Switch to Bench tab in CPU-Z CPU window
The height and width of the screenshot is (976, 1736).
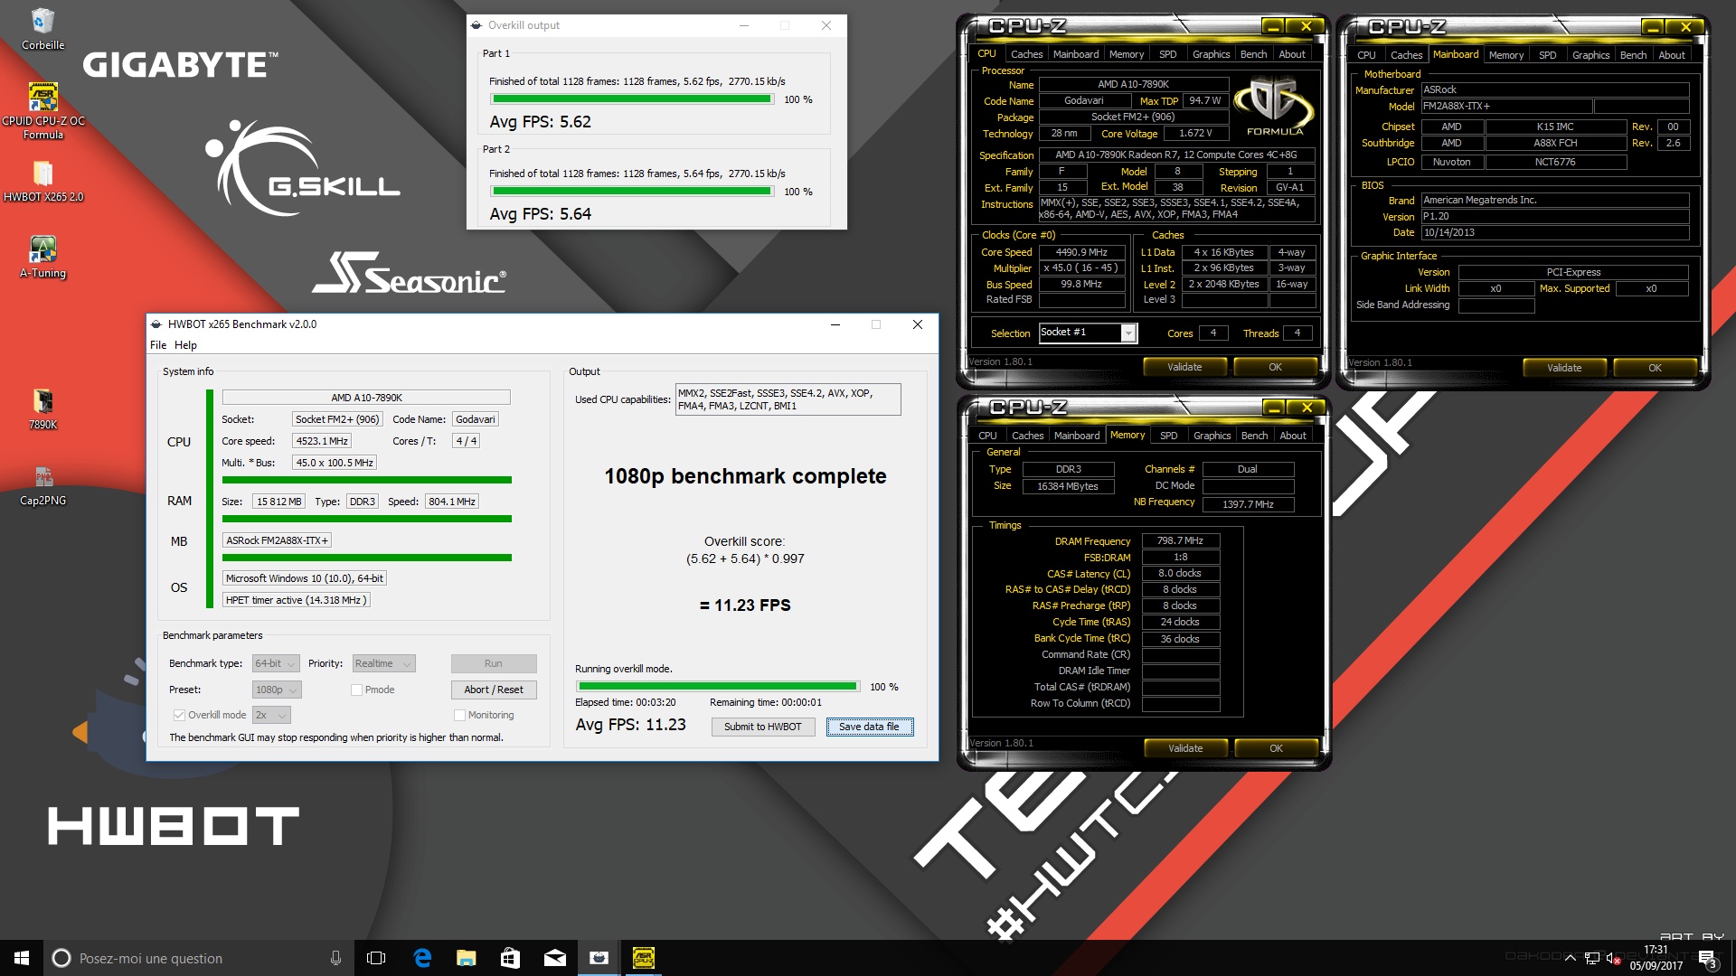[1253, 54]
